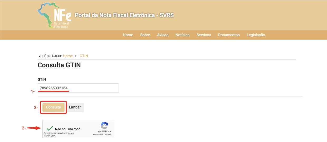Click the Limpar button
The image size is (327, 142).
[75, 107]
